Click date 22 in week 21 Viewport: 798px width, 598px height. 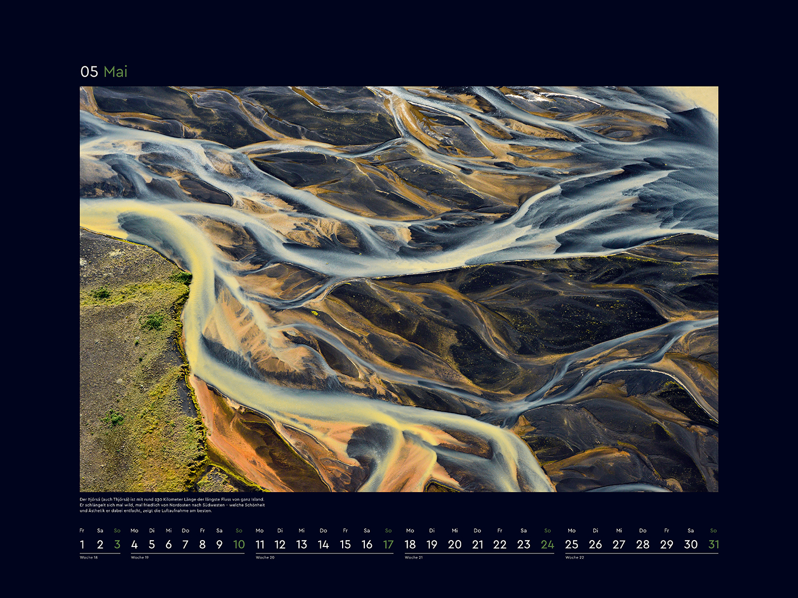point(500,544)
